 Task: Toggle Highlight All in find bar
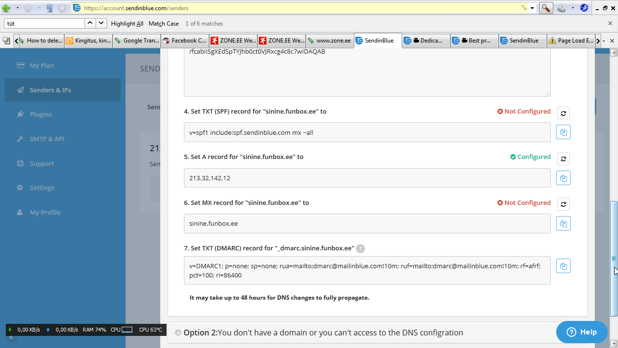tap(127, 24)
